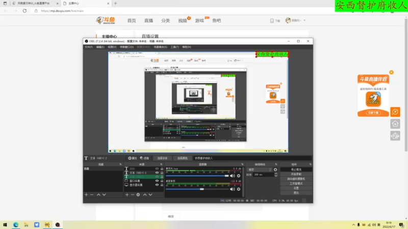The height and width of the screenshot is (229, 408).
Task: Remove the scene with the minus icon
Action: 92,194
